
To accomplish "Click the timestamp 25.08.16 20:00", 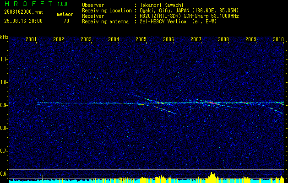I will (23, 21).
